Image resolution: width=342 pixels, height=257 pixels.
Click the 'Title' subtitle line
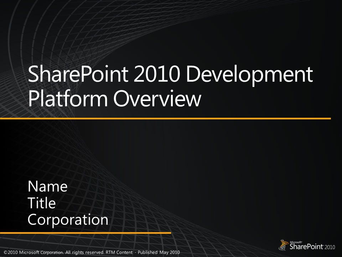[42, 203]
